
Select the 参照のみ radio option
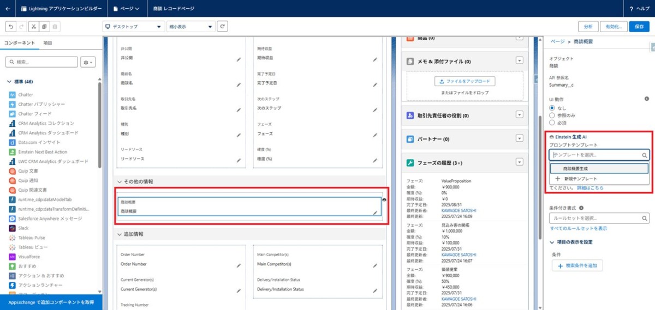[552, 116]
